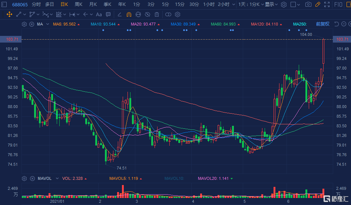Open the F10 company info

[x=338, y=4]
